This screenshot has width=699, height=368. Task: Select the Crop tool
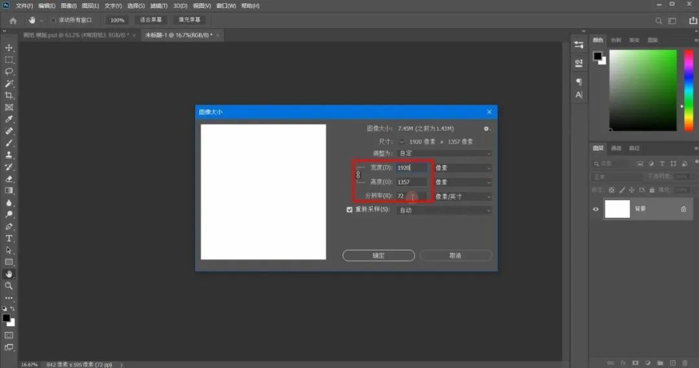point(9,95)
